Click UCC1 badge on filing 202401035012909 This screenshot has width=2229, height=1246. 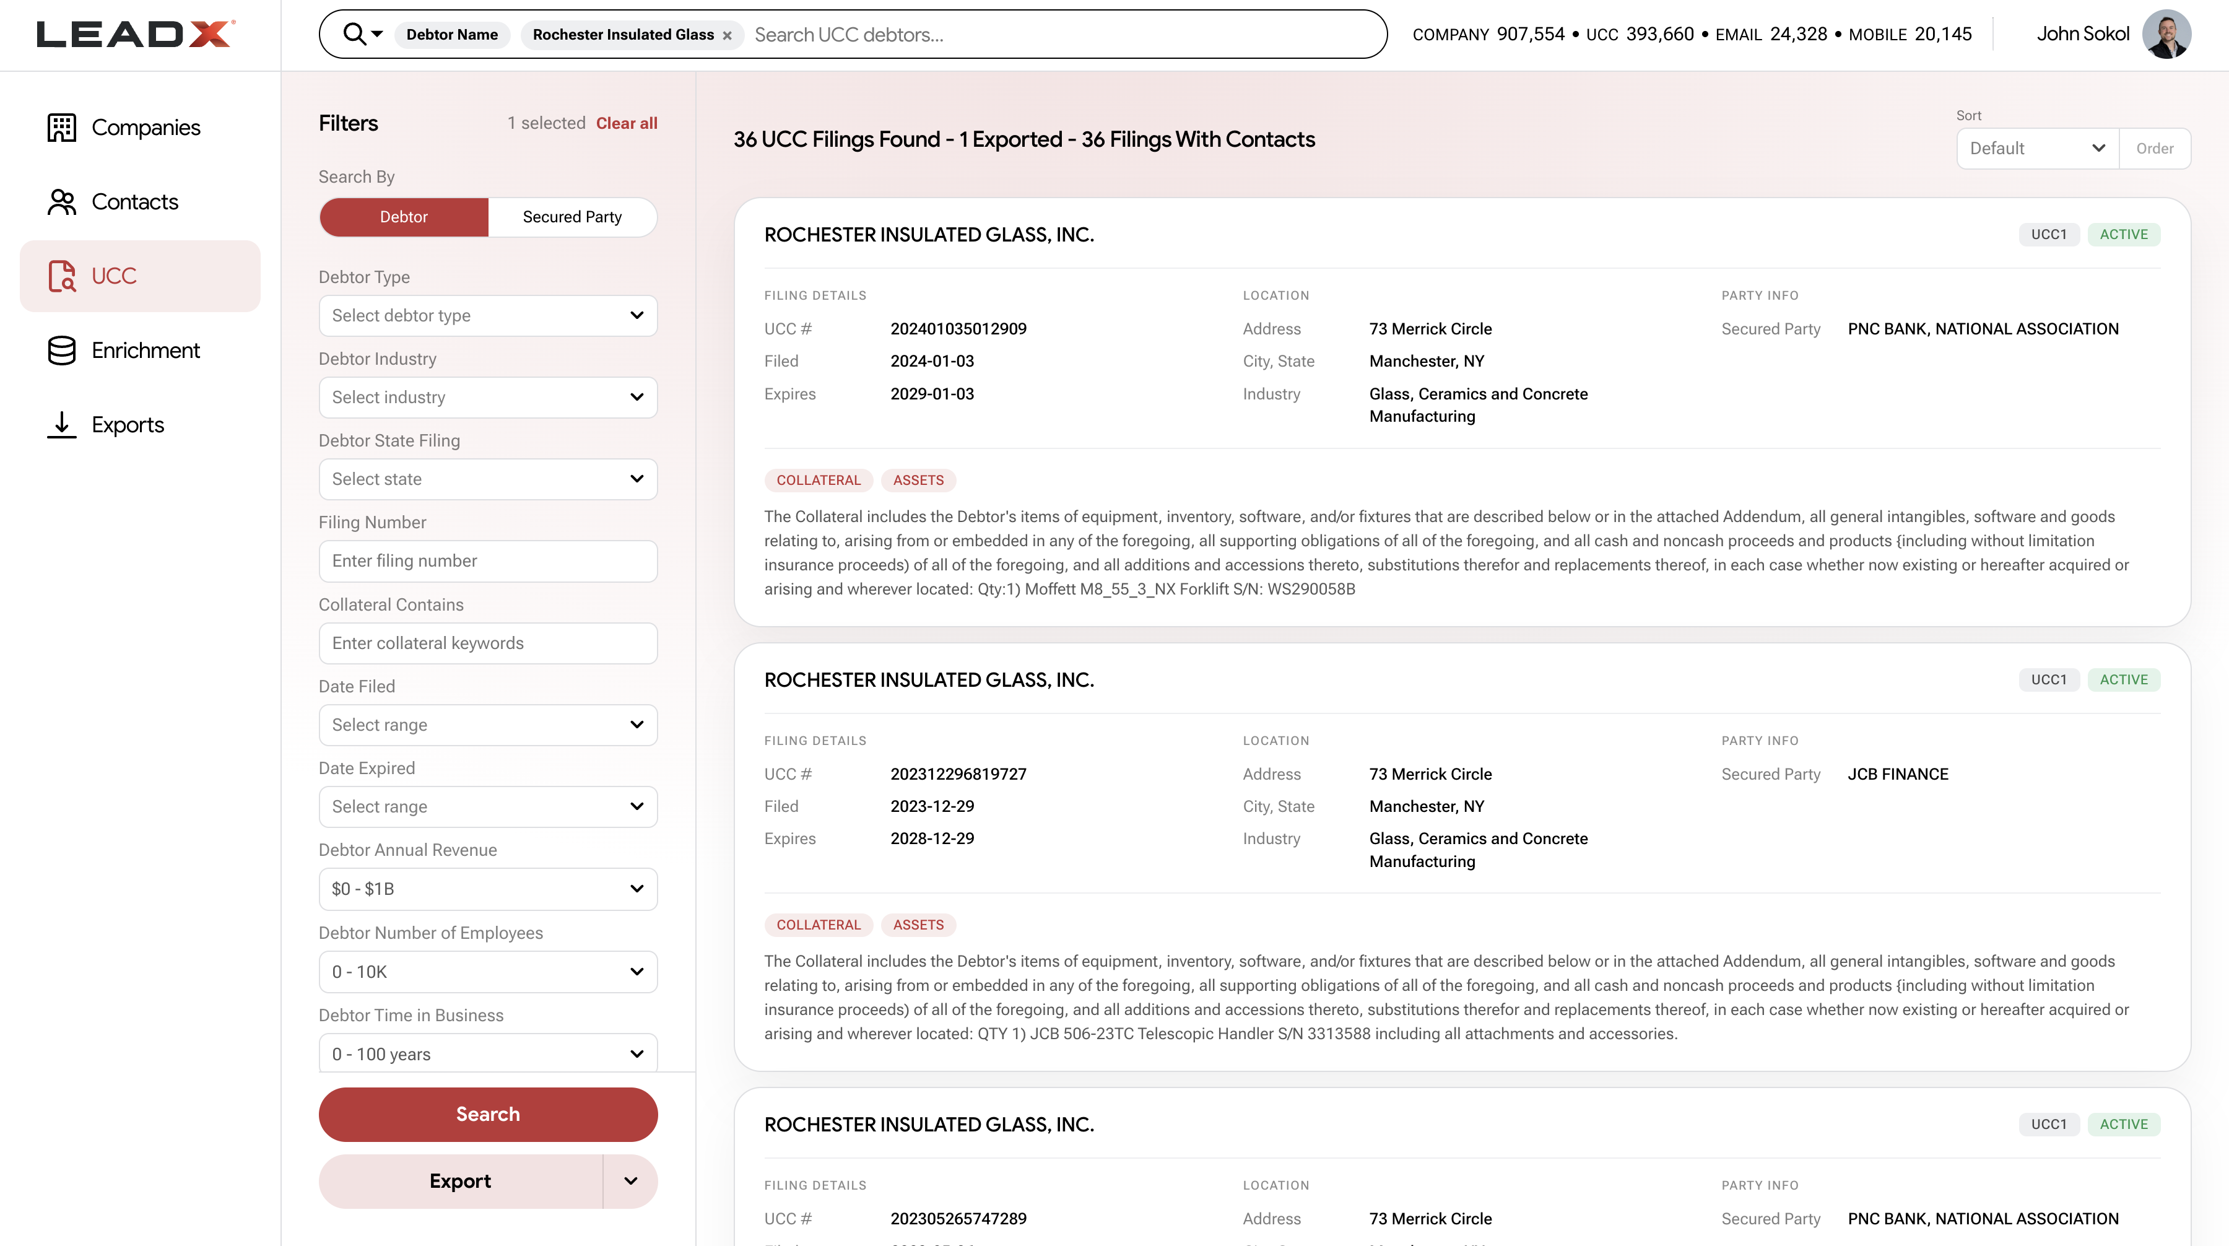click(x=2048, y=235)
